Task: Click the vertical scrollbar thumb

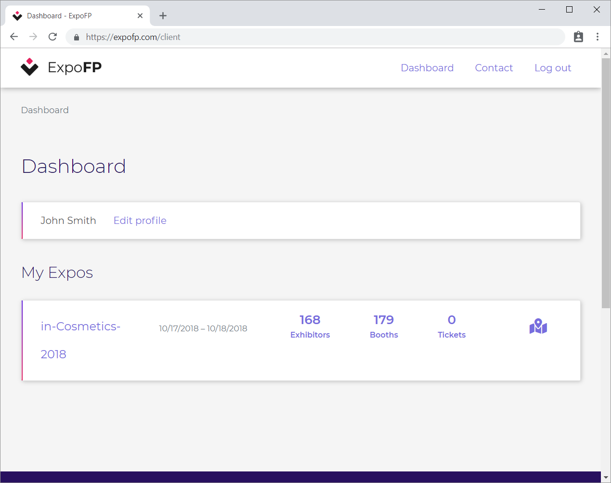Action: pyautogui.click(x=606, y=183)
